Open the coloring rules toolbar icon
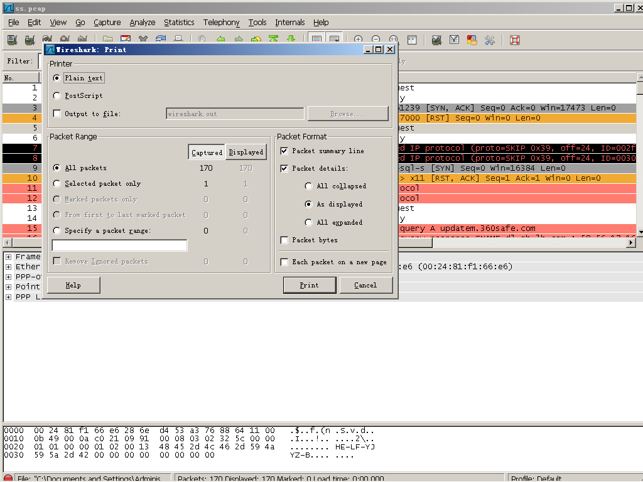 coord(472,40)
